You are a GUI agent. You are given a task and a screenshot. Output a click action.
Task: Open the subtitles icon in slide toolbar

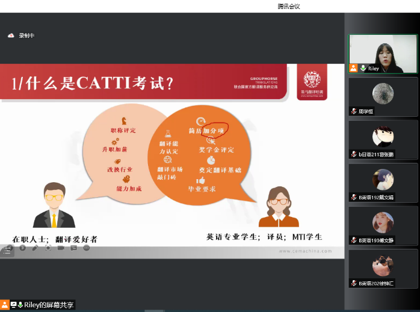[x=73, y=248]
